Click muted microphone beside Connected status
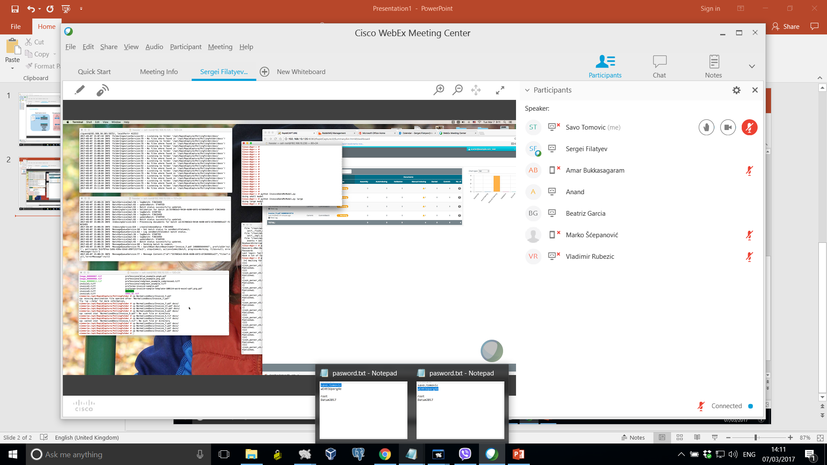This screenshot has width=827, height=465. click(x=701, y=406)
